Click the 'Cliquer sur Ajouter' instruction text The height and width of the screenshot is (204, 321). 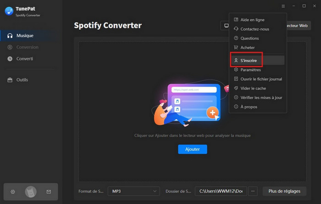point(193,135)
